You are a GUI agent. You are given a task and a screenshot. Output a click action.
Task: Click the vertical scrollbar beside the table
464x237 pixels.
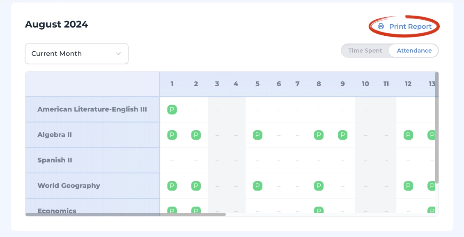437,127
